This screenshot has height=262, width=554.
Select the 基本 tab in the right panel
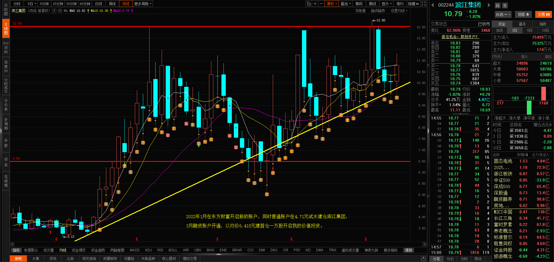point(522,24)
